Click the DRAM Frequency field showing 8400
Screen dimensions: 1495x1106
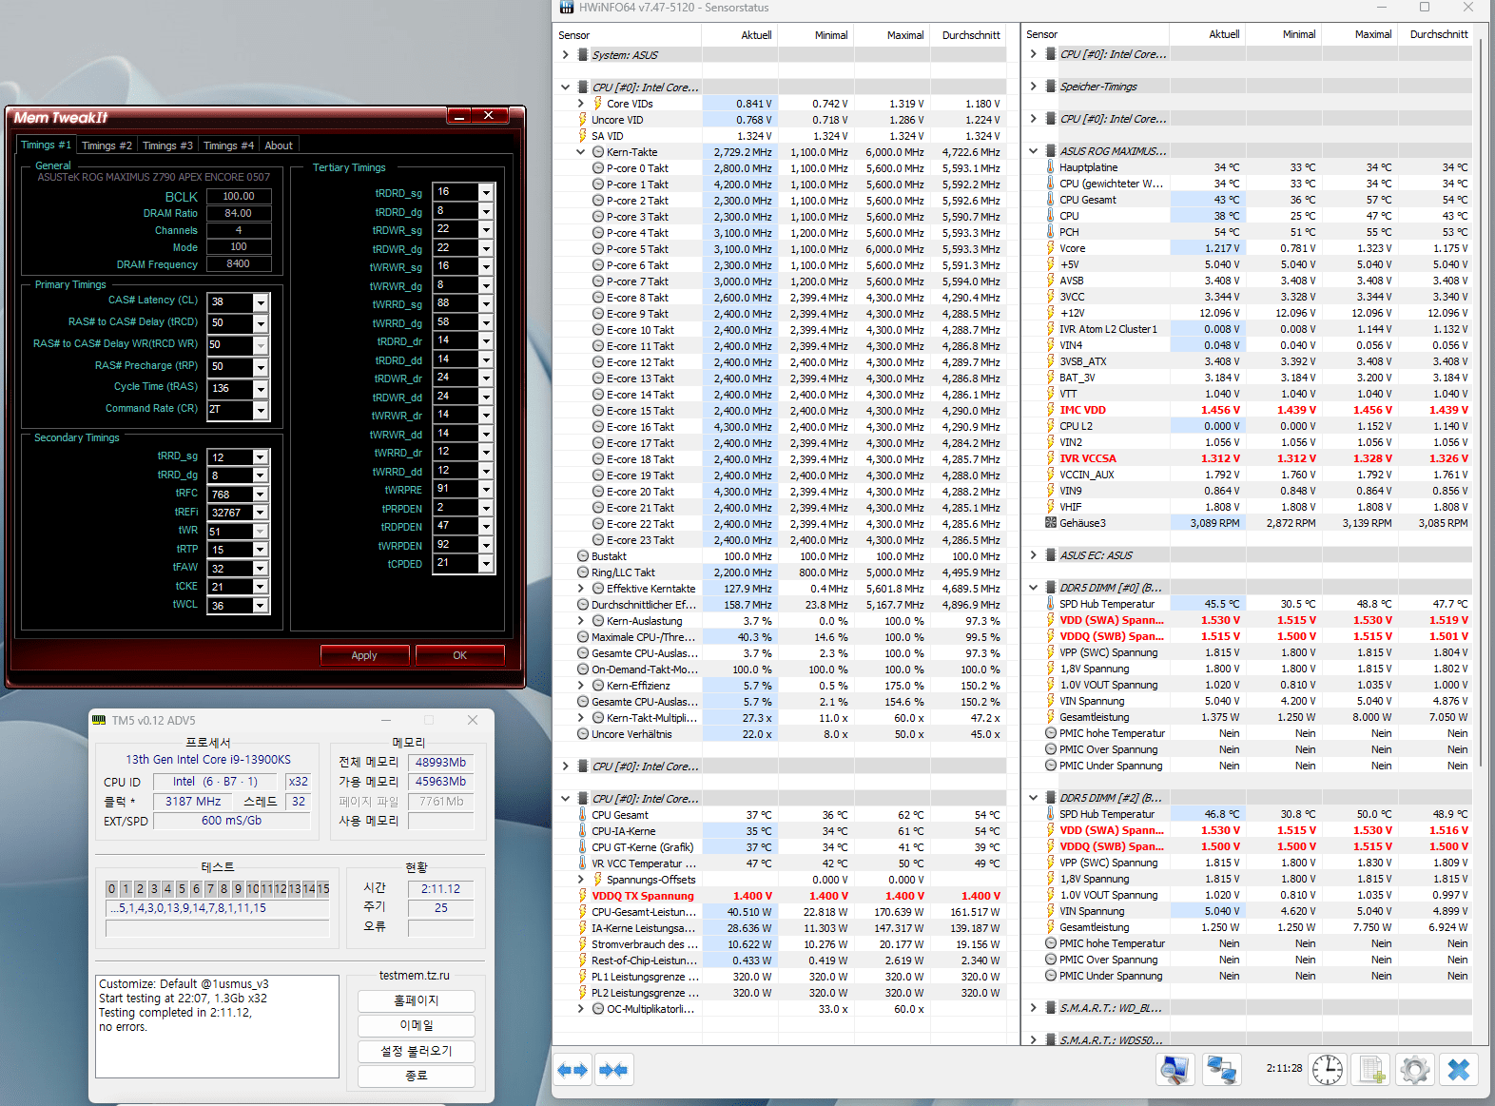pyautogui.click(x=239, y=263)
